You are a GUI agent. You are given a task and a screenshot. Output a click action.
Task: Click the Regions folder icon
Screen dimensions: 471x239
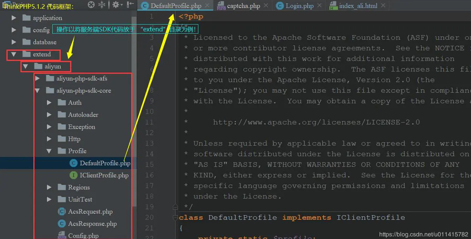coord(61,187)
